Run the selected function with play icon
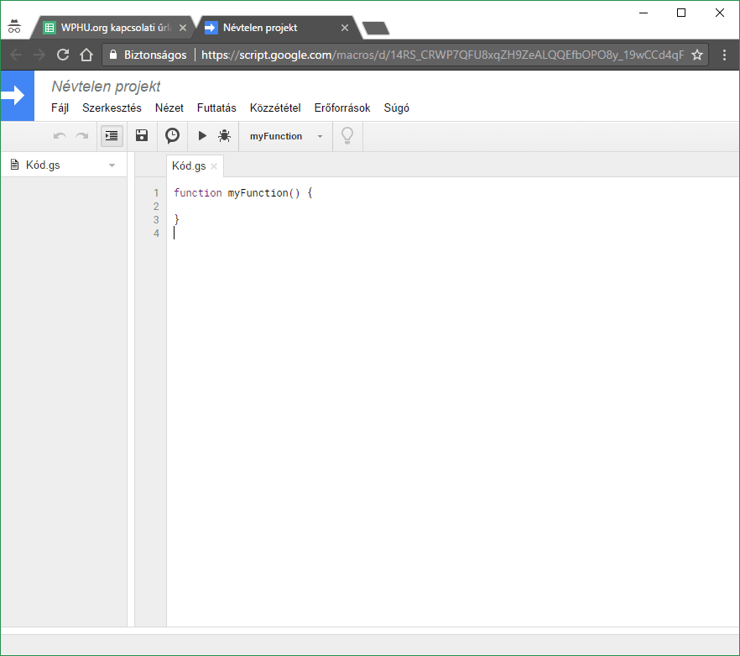The image size is (740, 656). click(201, 136)
